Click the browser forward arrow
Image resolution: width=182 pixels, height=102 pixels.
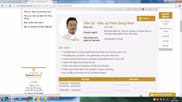(6, 6)
